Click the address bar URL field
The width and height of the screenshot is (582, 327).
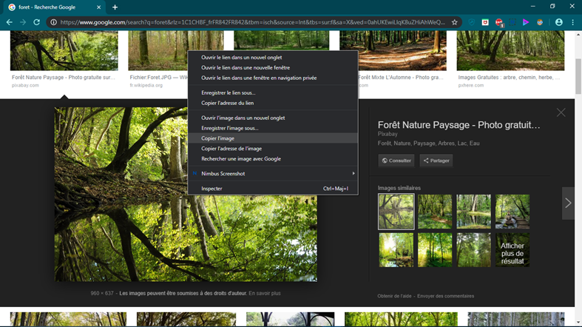point(251,22)
